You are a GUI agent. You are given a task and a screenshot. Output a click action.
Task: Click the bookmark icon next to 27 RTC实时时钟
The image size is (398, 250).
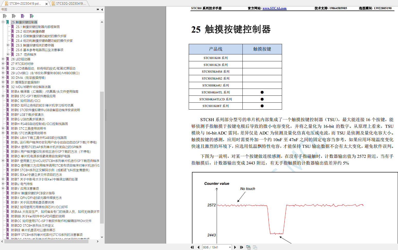tap(7, 64)
